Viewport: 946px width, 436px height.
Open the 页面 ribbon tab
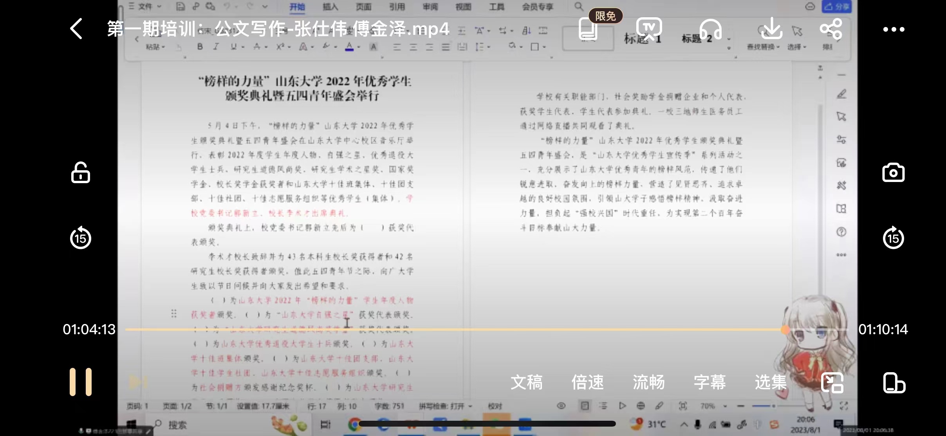(363, 7)
